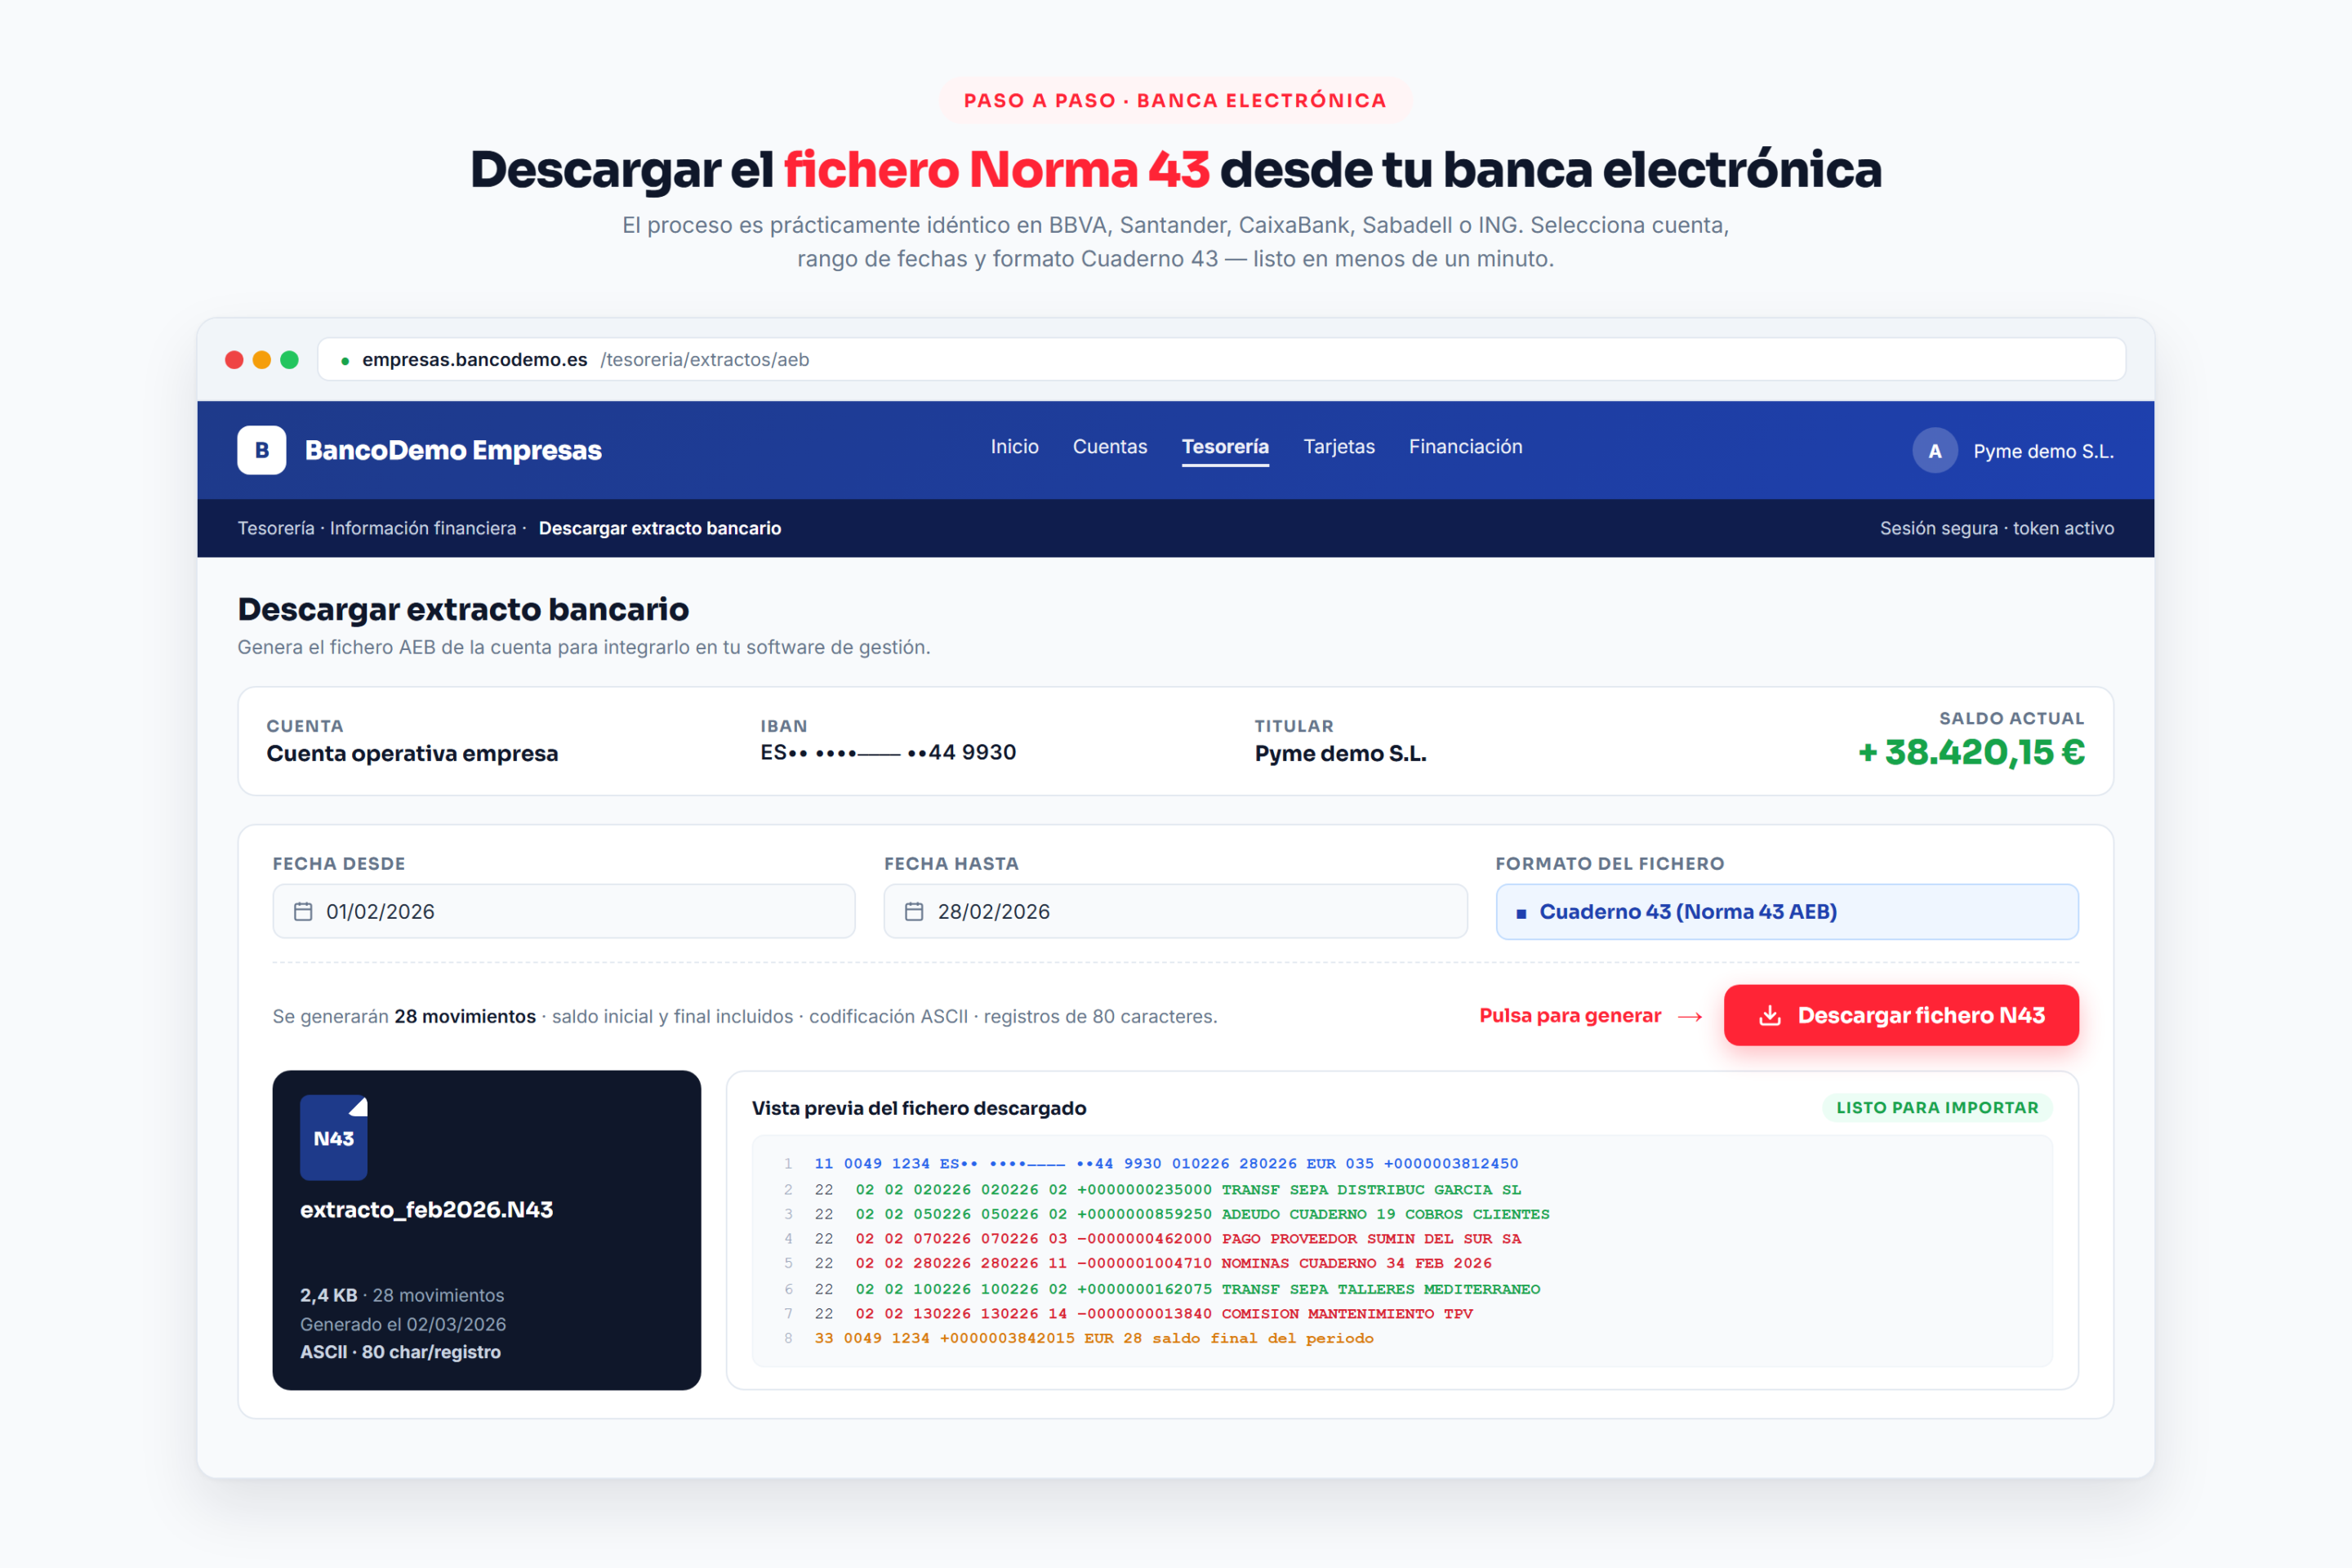Select NOMINAS CUADERNO 34 FEB 2026 line
This screenshot has height=1568, width=2352.
[1153, 1263]
